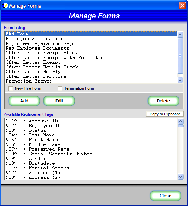The width and height of the screenshot is (188, 206).
Task: Select 'Offer Letter Exempt with Relocation' form
Action: click(x=91, y=58)
